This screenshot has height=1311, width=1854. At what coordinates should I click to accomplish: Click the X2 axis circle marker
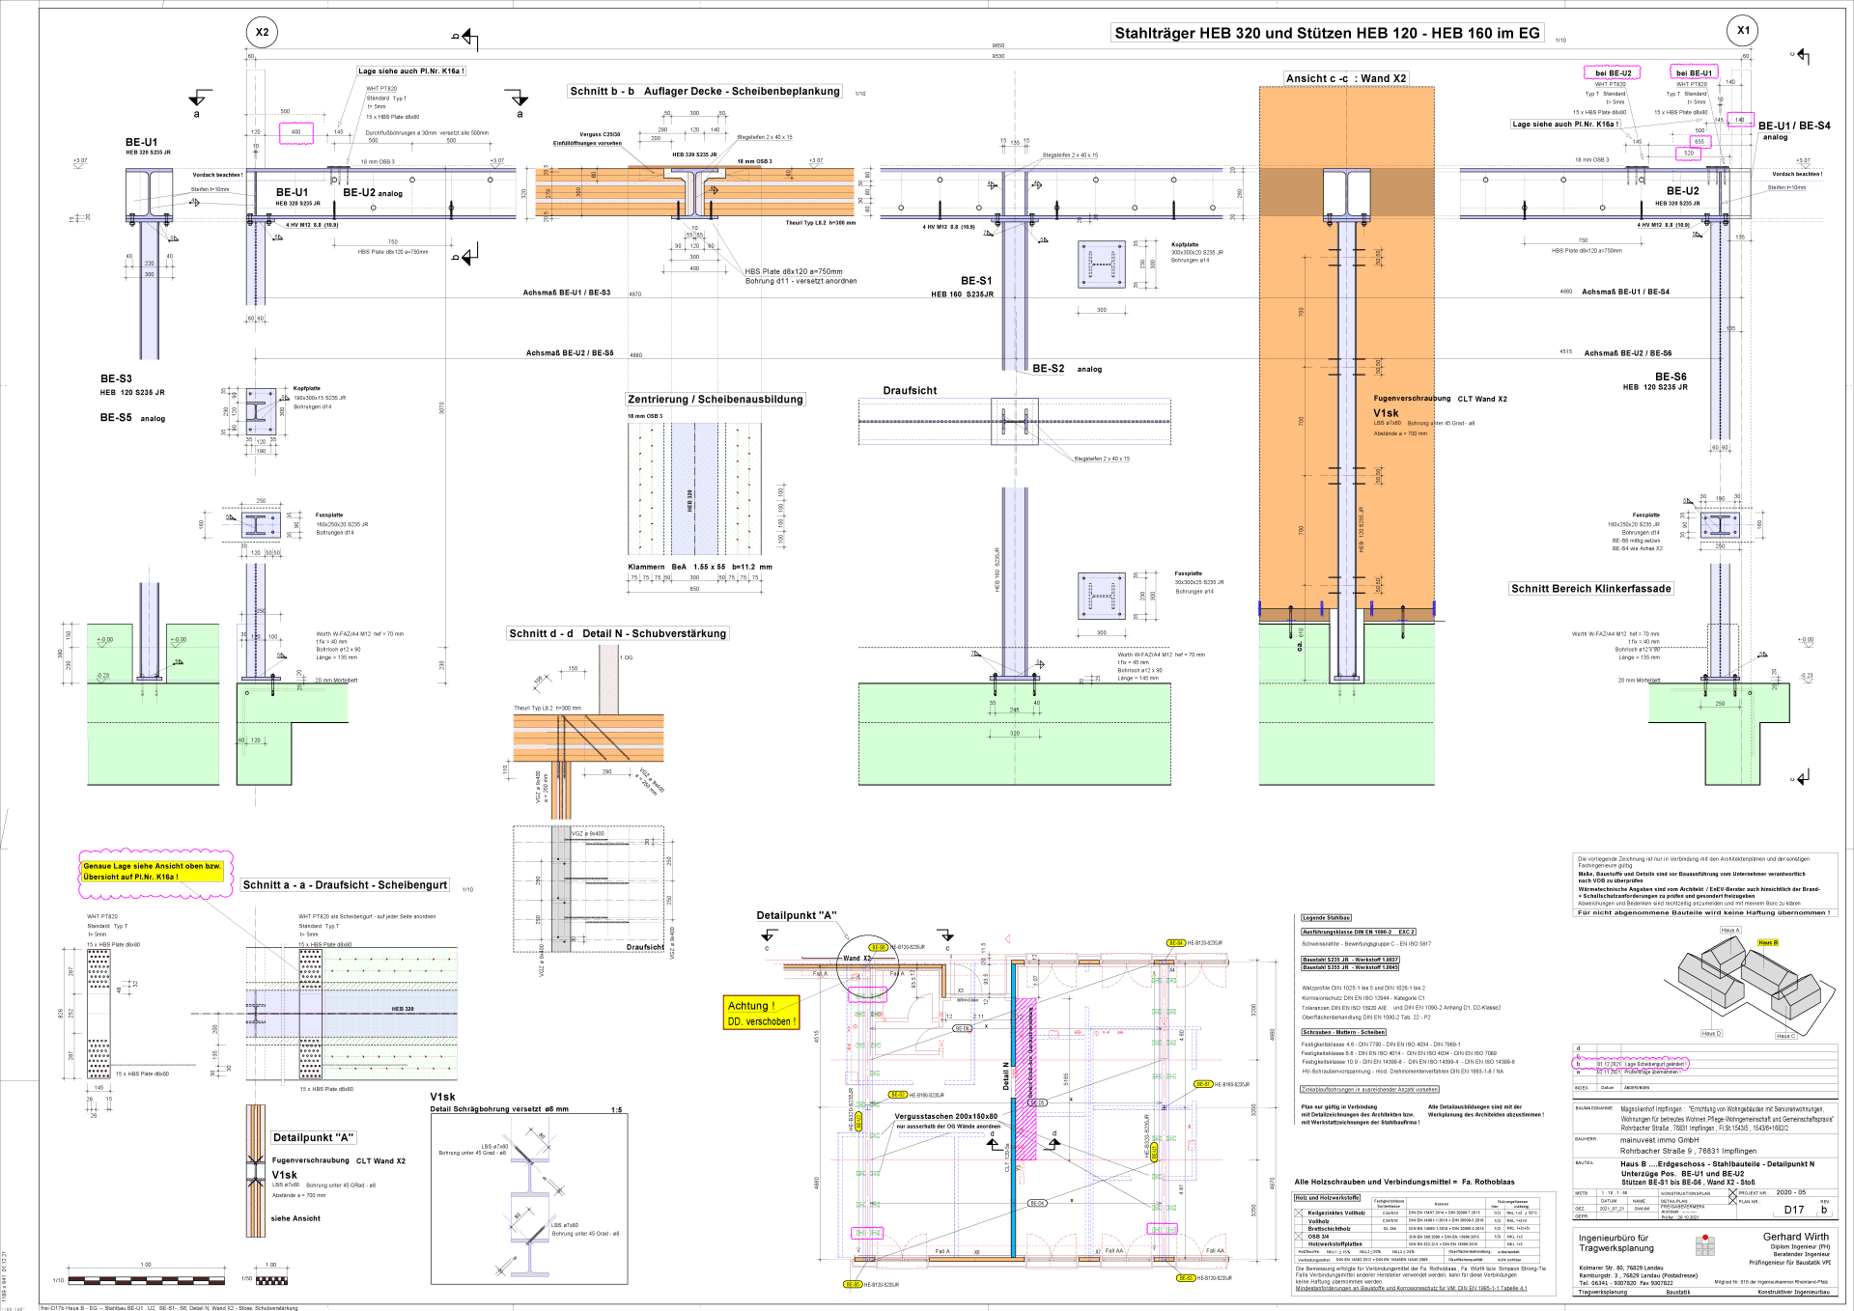coord(262,32)
